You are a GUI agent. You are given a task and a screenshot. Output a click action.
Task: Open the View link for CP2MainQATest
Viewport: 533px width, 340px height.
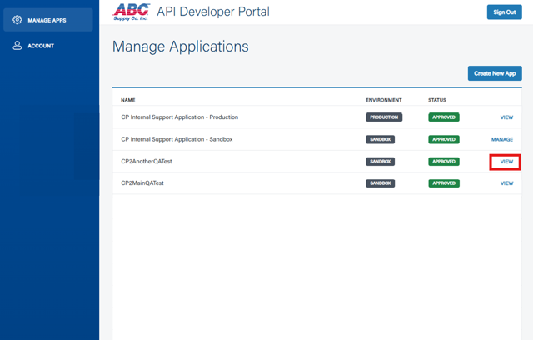coord(506,183)
